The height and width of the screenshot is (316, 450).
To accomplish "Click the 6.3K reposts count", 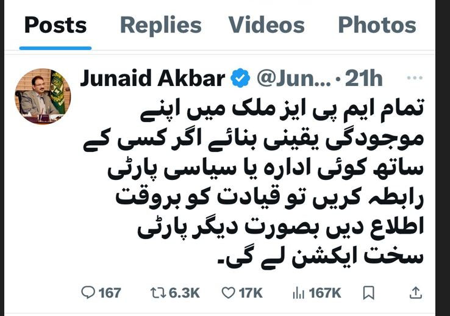I will (184, 293).
